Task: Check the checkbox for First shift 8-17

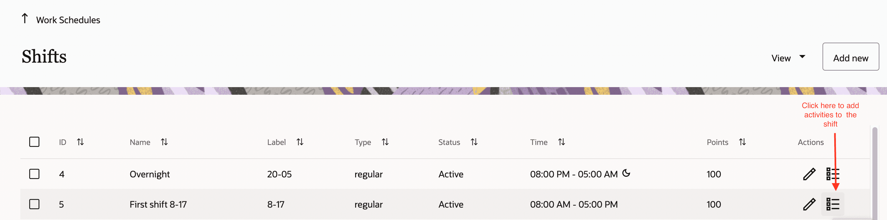Action: tap(34, 204)
